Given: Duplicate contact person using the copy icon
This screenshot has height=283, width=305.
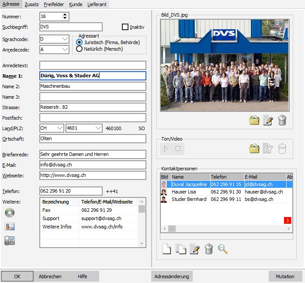Looking at the screenshot, I should (x=181, y=249).
